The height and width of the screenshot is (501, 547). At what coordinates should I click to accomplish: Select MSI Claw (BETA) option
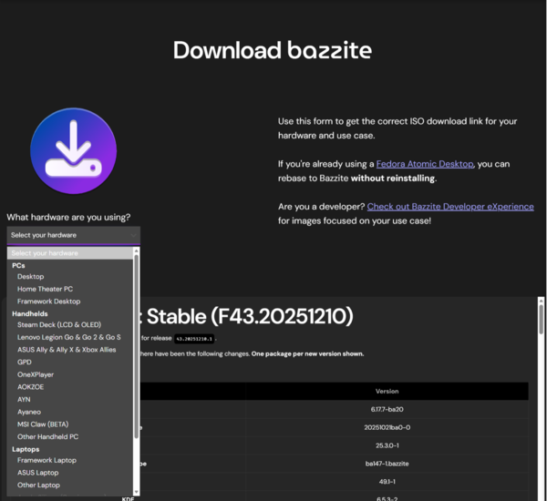click(x=70, y=424)
